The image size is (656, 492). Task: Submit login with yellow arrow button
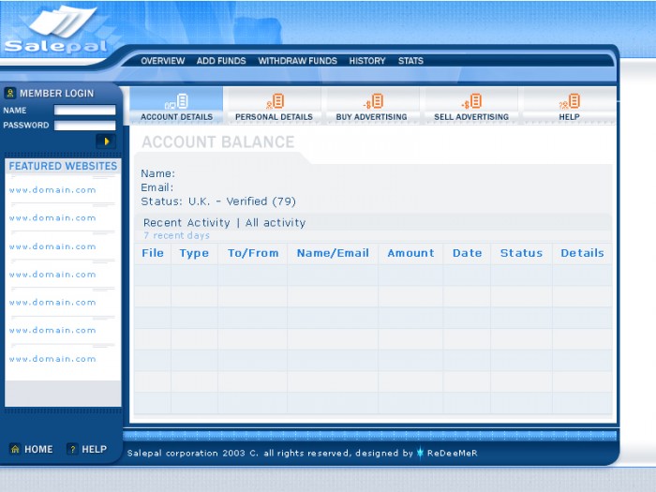[106, 142]
